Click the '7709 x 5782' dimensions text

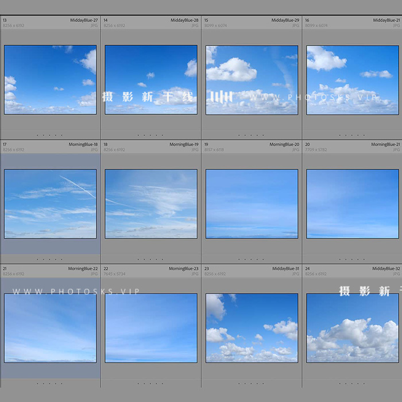316,150
